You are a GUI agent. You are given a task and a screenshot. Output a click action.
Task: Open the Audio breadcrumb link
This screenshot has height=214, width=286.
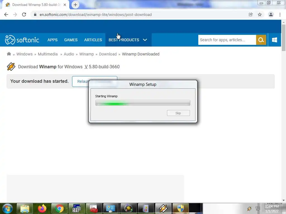(x=69, y=54)
